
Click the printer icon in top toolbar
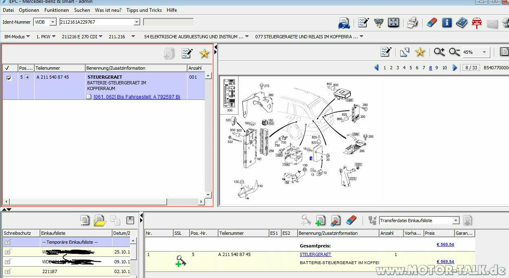tap(412, 22)
